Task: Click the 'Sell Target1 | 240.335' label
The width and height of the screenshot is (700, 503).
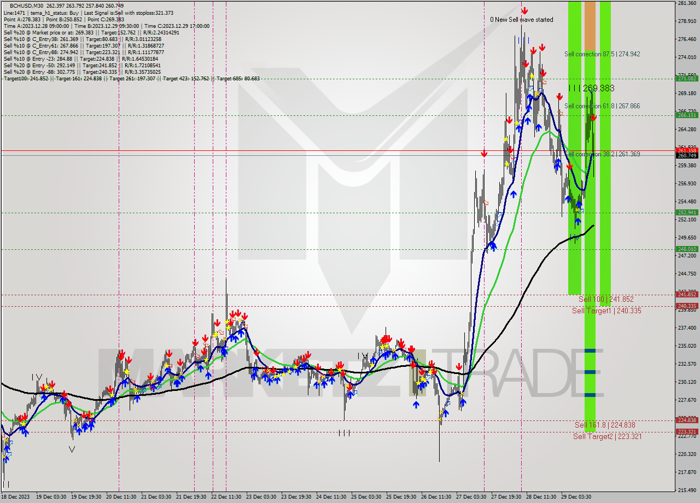Action: (606, 311)
